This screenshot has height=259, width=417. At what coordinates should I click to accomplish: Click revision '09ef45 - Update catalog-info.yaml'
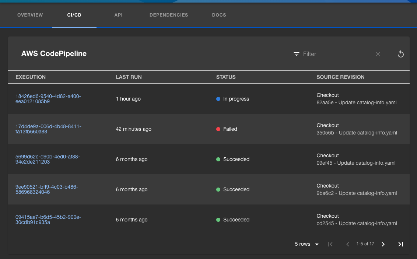click(356, 163)
